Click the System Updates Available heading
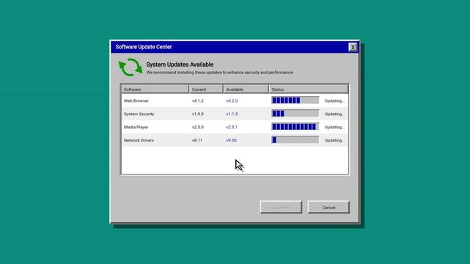Image resolution: width=470 pixels, height=264 pixels. [180, 65]
